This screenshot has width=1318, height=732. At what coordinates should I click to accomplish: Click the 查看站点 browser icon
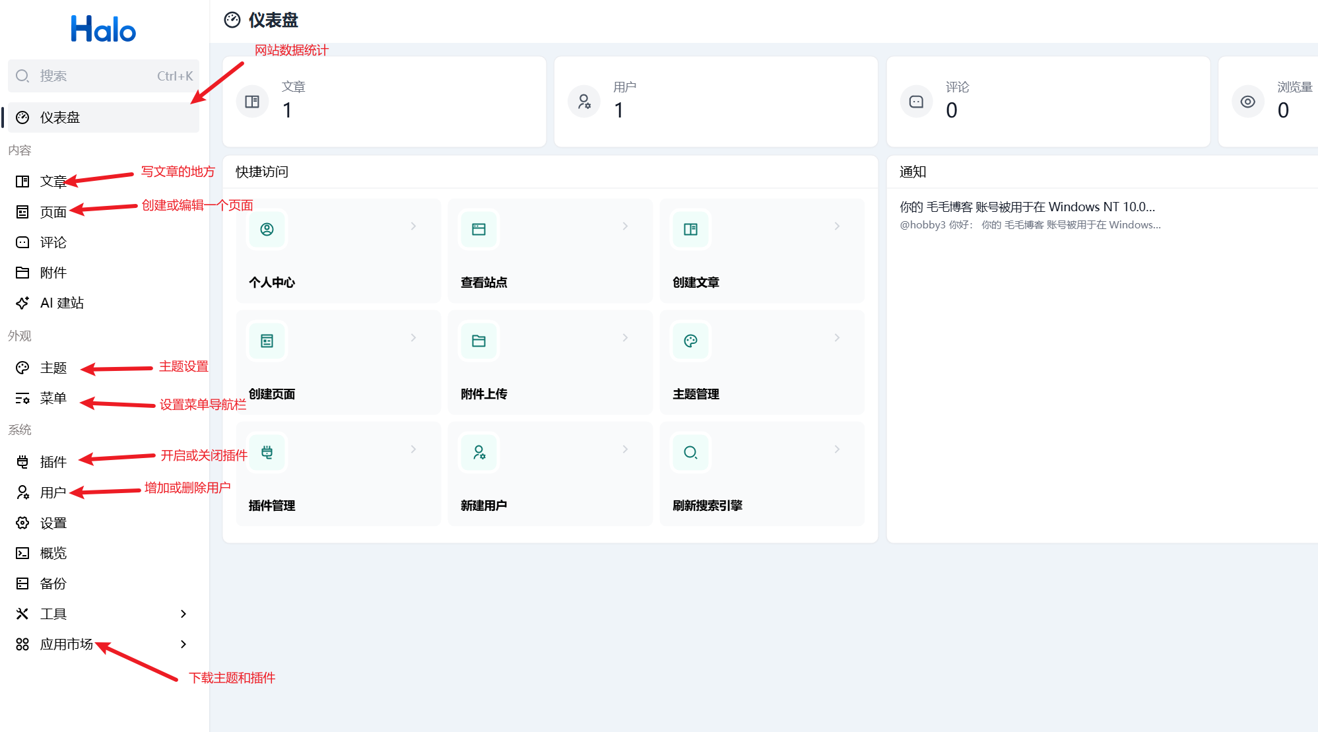[x=478, y=230]
